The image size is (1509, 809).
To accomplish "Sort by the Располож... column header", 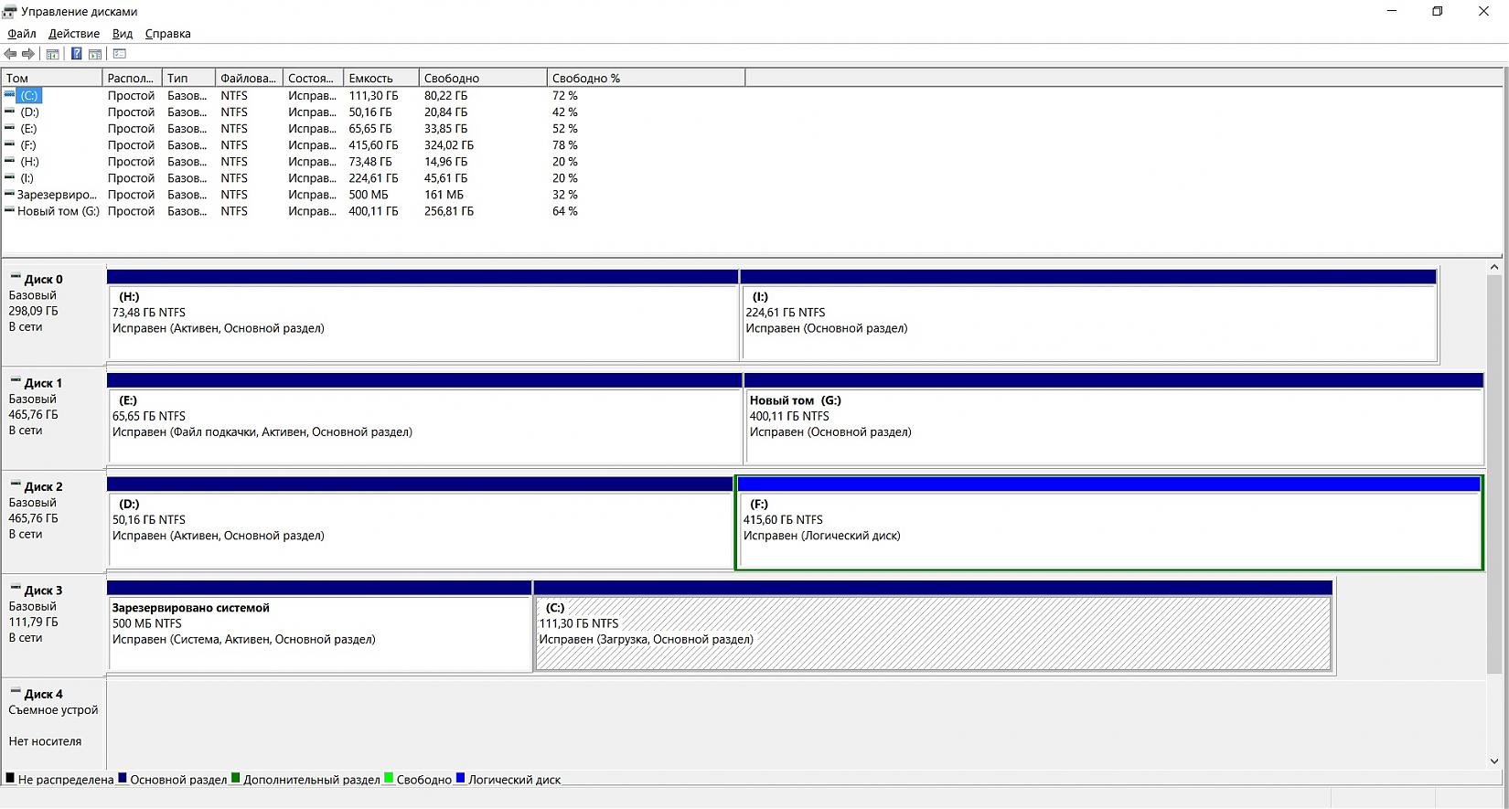I will 133,78.
